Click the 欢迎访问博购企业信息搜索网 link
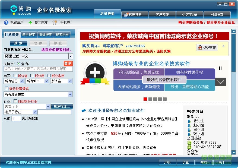The width and height of the screenshot is (238, 168). tap(28, 162)
